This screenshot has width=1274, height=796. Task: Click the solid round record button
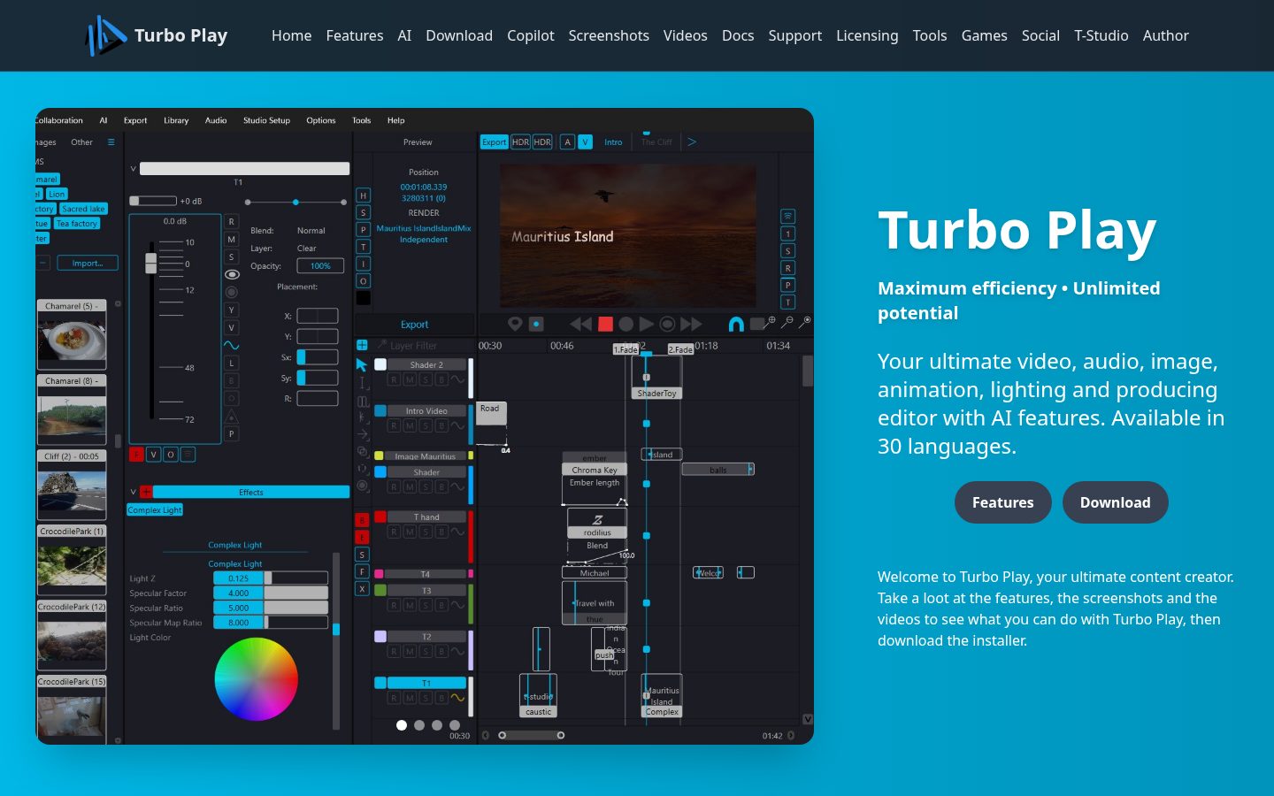pyautogui.click(x=625, y=325)
